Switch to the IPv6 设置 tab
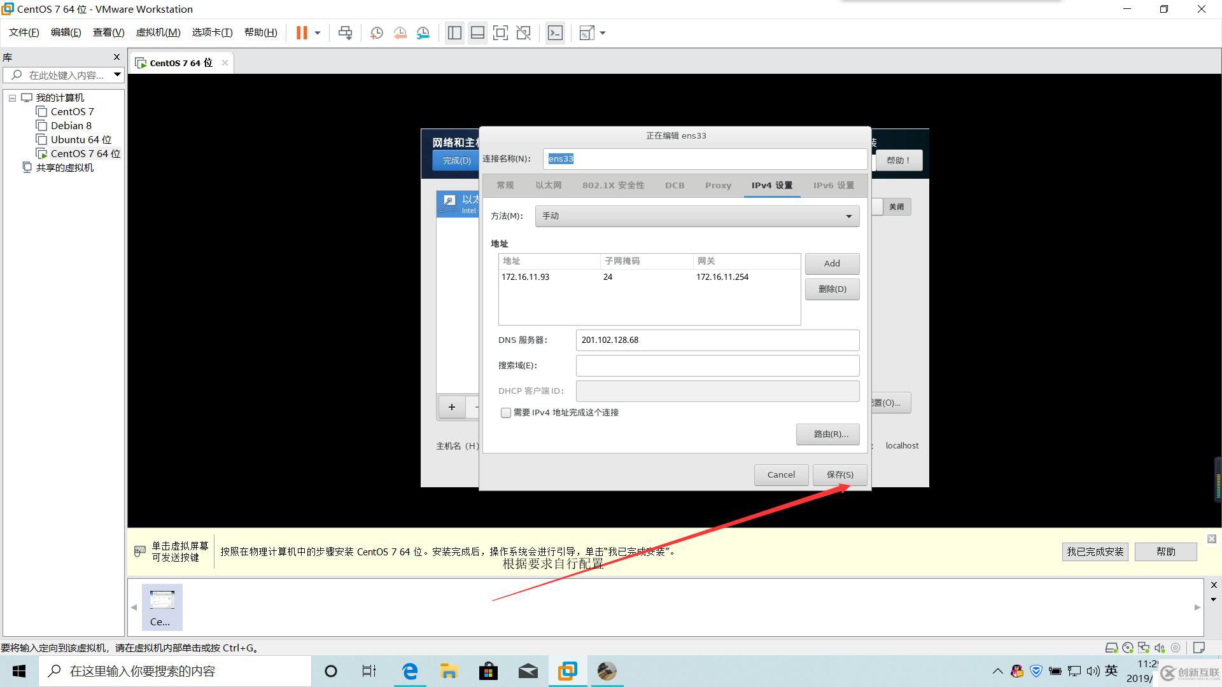Screen dimensions: 1222x687 point(833,185)
